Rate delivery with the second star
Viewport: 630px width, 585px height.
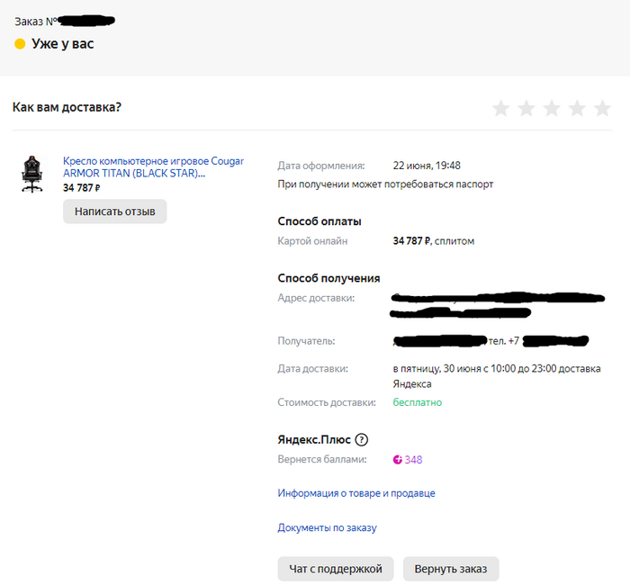(526, 109)
